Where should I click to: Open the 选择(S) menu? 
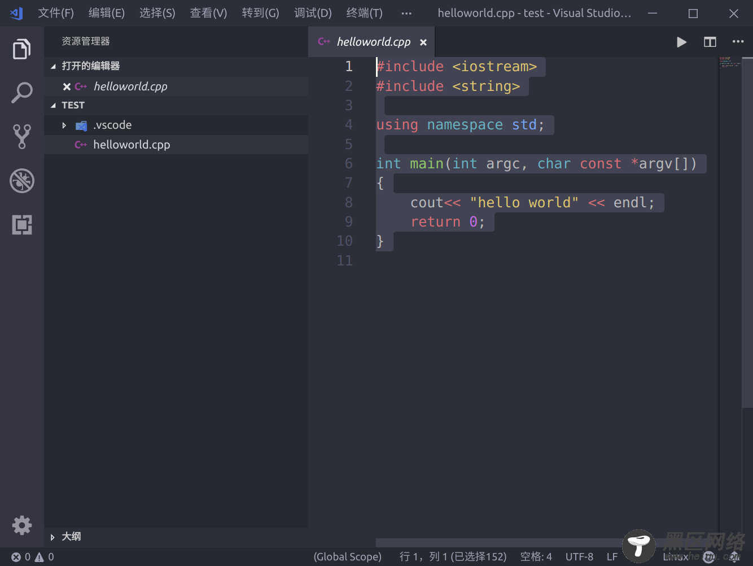click(x=157, y=13)
